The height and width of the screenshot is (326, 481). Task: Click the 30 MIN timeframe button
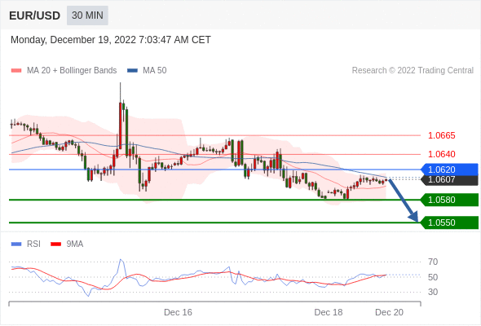87,15
